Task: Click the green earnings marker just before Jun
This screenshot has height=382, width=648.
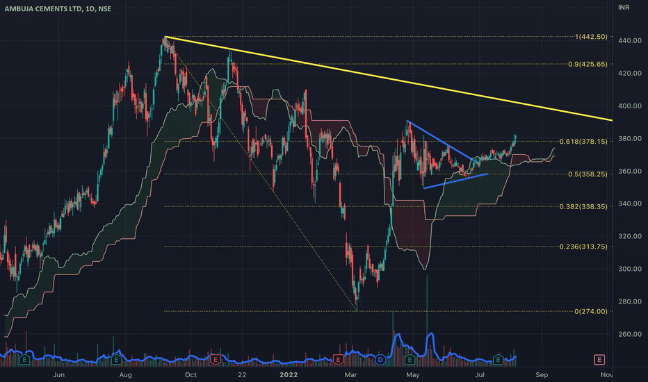Action: coord(24,360)
